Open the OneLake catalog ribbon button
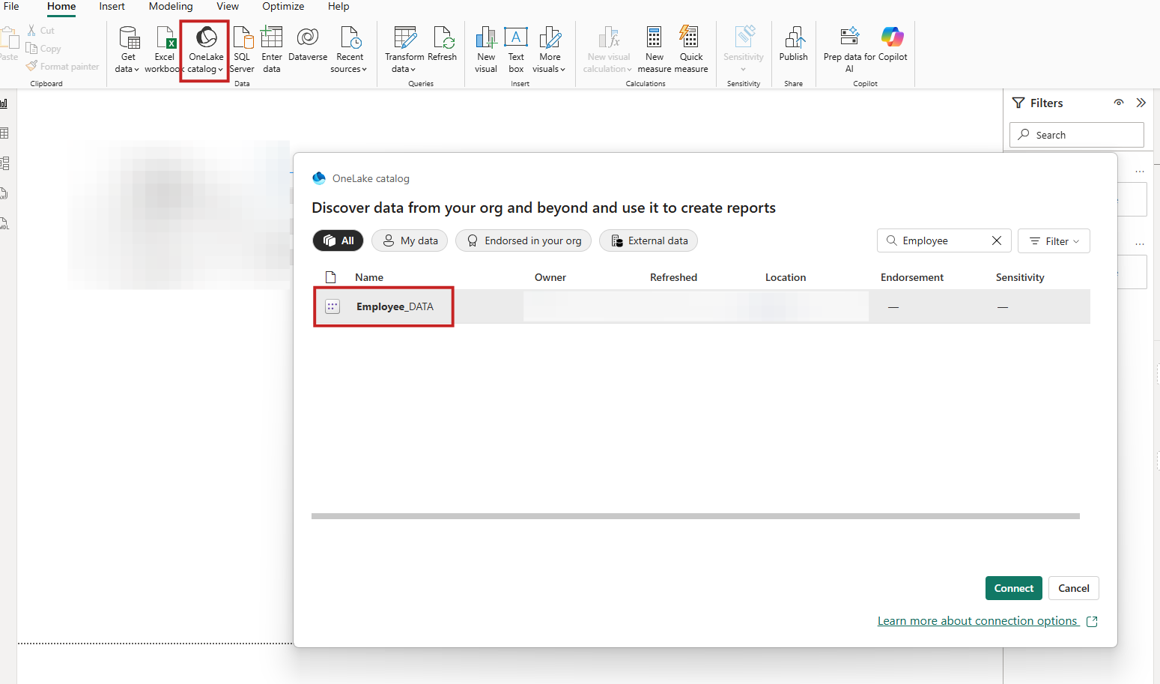Viewport: 1160px width, 684px height. tap(206, 49)
